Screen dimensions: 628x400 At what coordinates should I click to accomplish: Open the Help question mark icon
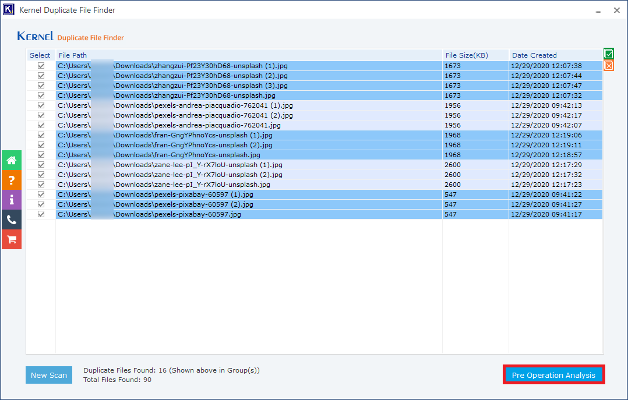12,180
